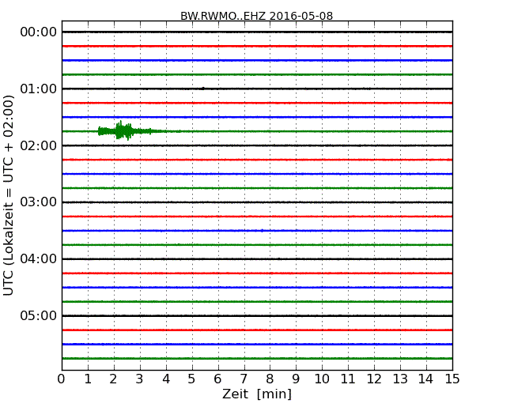This screenshot has height=411, width=514.
Task: Click the x-axis tick label 3
Action: [140, 379]
